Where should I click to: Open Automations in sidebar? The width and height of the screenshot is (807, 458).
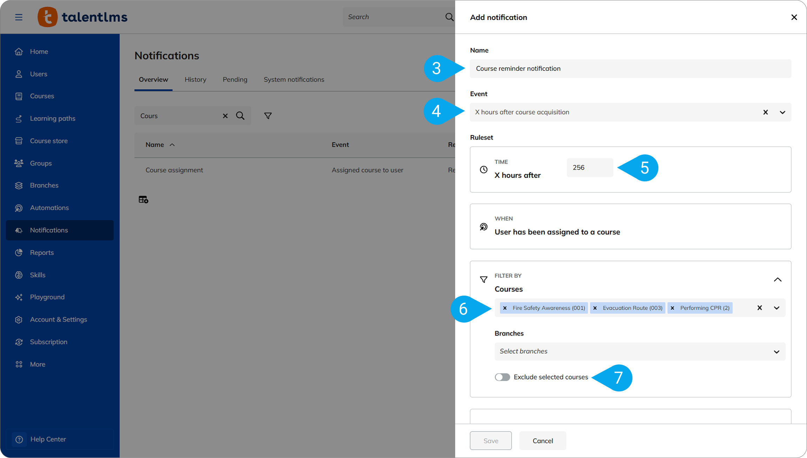(60, 208)
